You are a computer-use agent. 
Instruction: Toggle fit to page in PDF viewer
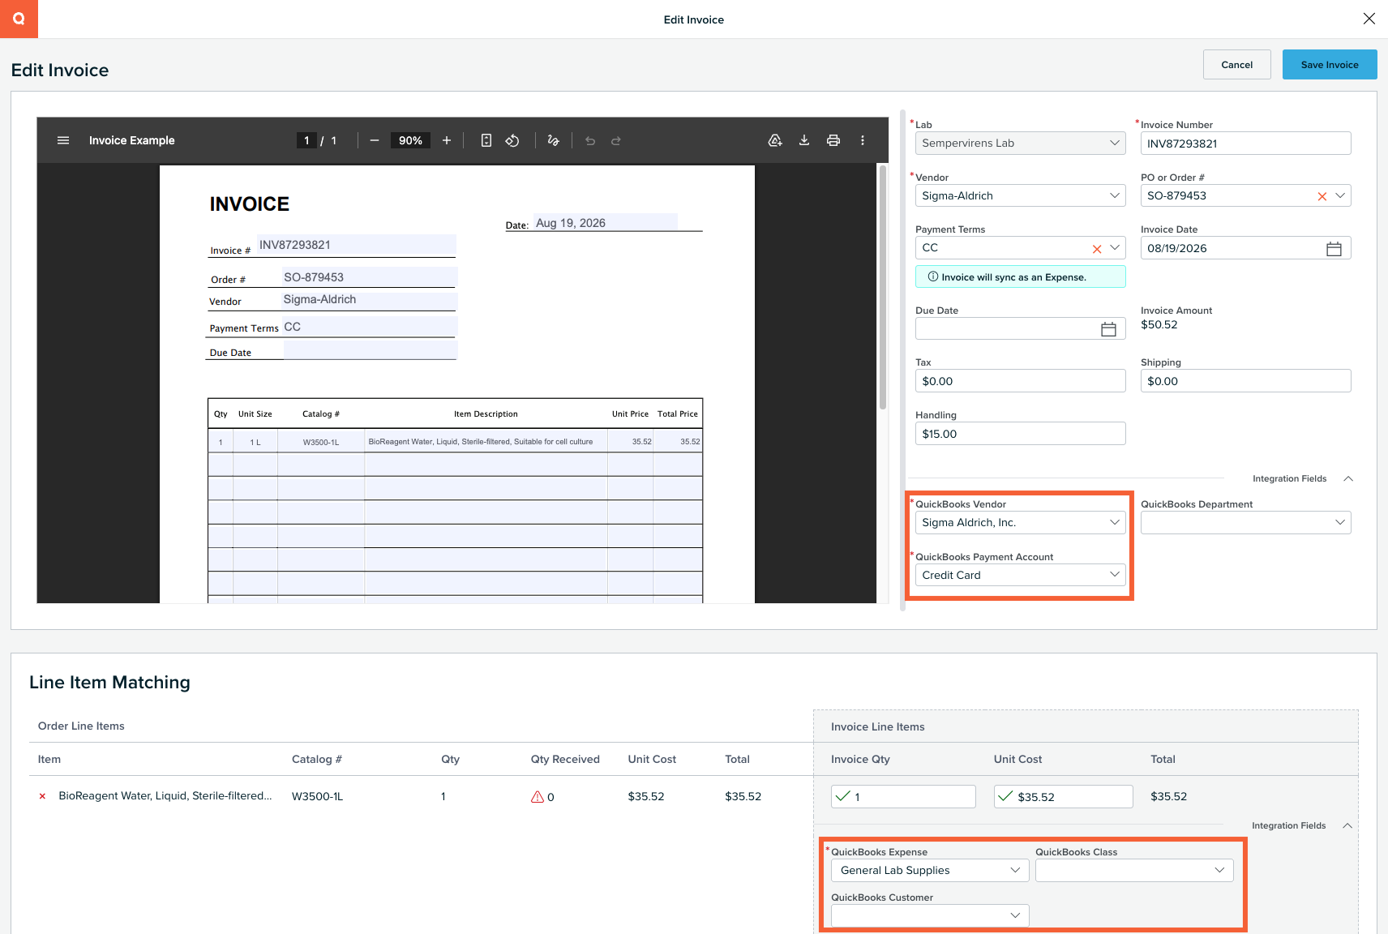point(486,140)
